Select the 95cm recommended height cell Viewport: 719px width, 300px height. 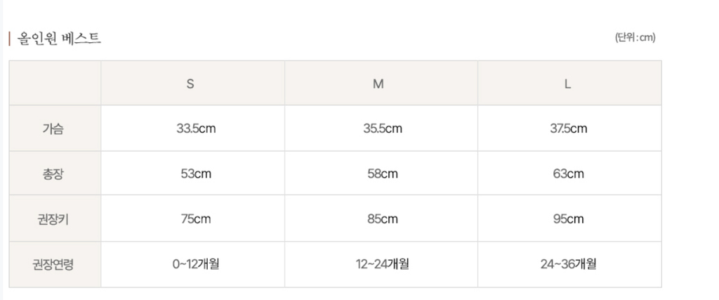[x=568, y=219]
